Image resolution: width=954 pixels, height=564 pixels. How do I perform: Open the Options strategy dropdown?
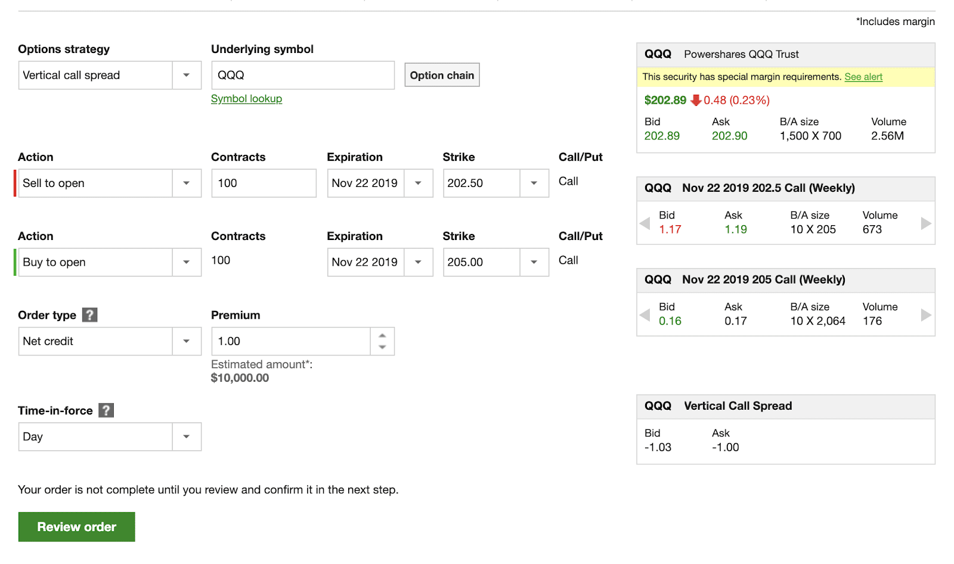pos(110,75)
